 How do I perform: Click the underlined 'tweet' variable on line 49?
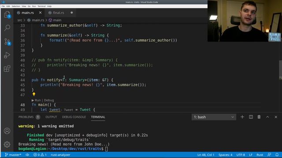55,110
